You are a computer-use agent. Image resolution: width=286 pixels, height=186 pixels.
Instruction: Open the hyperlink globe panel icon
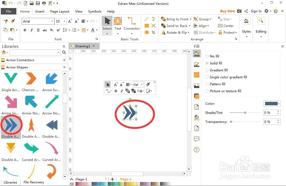(197, 118)
